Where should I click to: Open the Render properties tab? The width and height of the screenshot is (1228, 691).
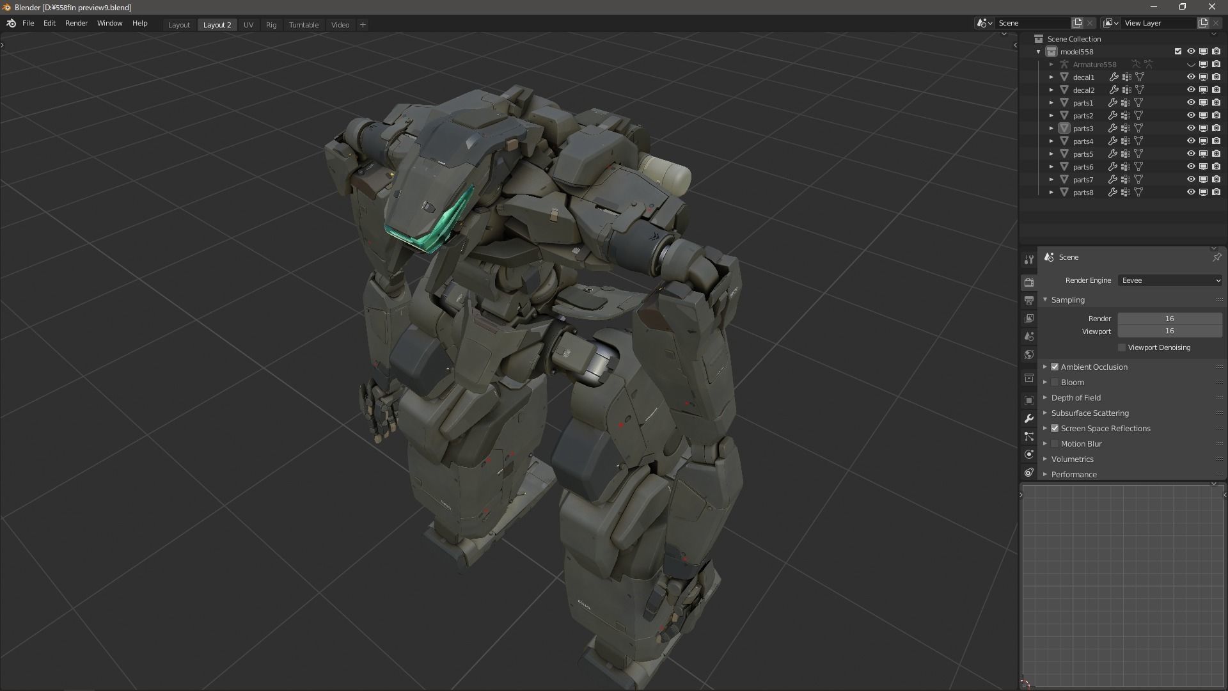(1028, 282)
